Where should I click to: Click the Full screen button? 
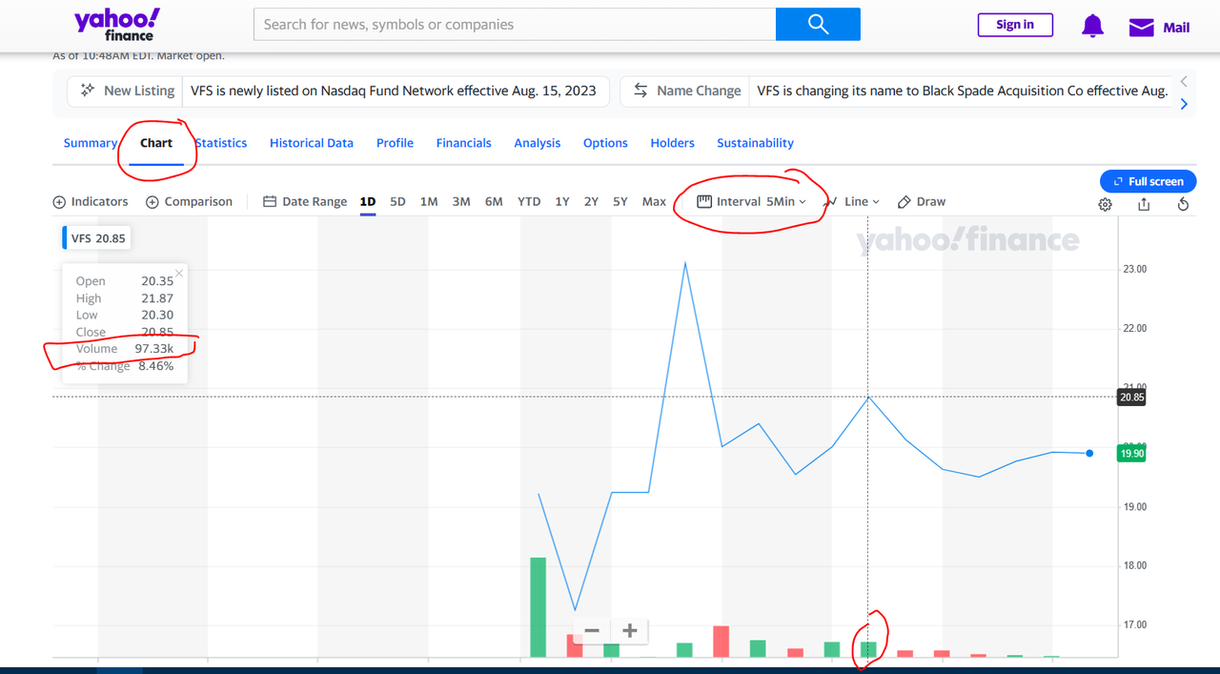click(1149, 181)
